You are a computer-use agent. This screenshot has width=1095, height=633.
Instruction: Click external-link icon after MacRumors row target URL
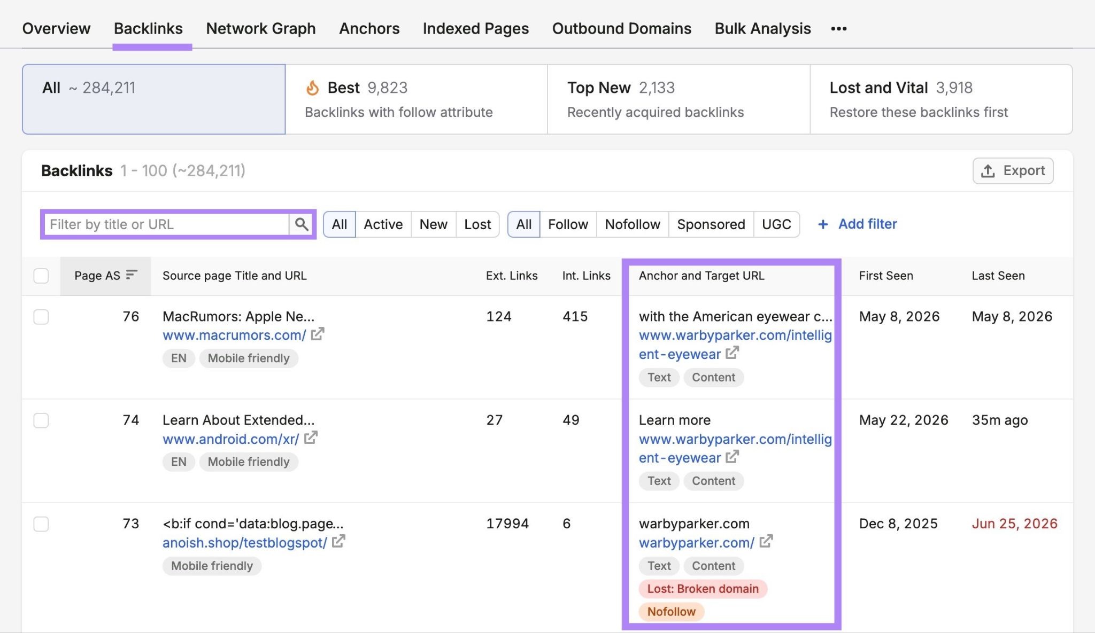pyautogui.click(x=732, y=353)
